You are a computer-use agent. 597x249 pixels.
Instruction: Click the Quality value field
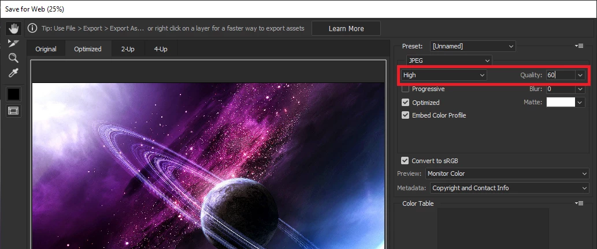click(561, 75)
